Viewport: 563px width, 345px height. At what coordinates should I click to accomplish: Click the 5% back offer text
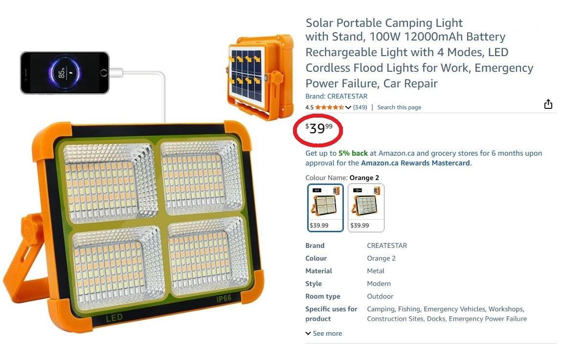353,153
